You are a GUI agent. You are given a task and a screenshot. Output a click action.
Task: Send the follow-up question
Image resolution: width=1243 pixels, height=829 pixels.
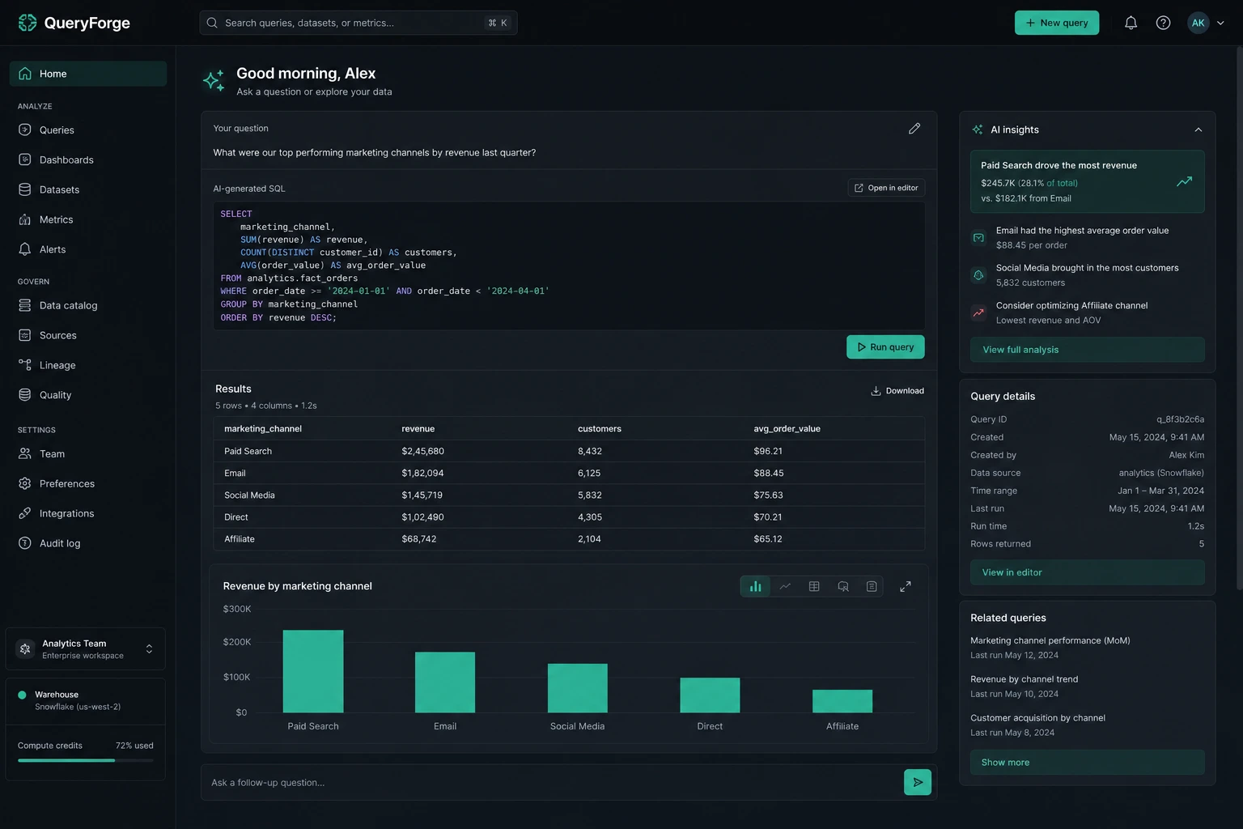pos(918,782)
